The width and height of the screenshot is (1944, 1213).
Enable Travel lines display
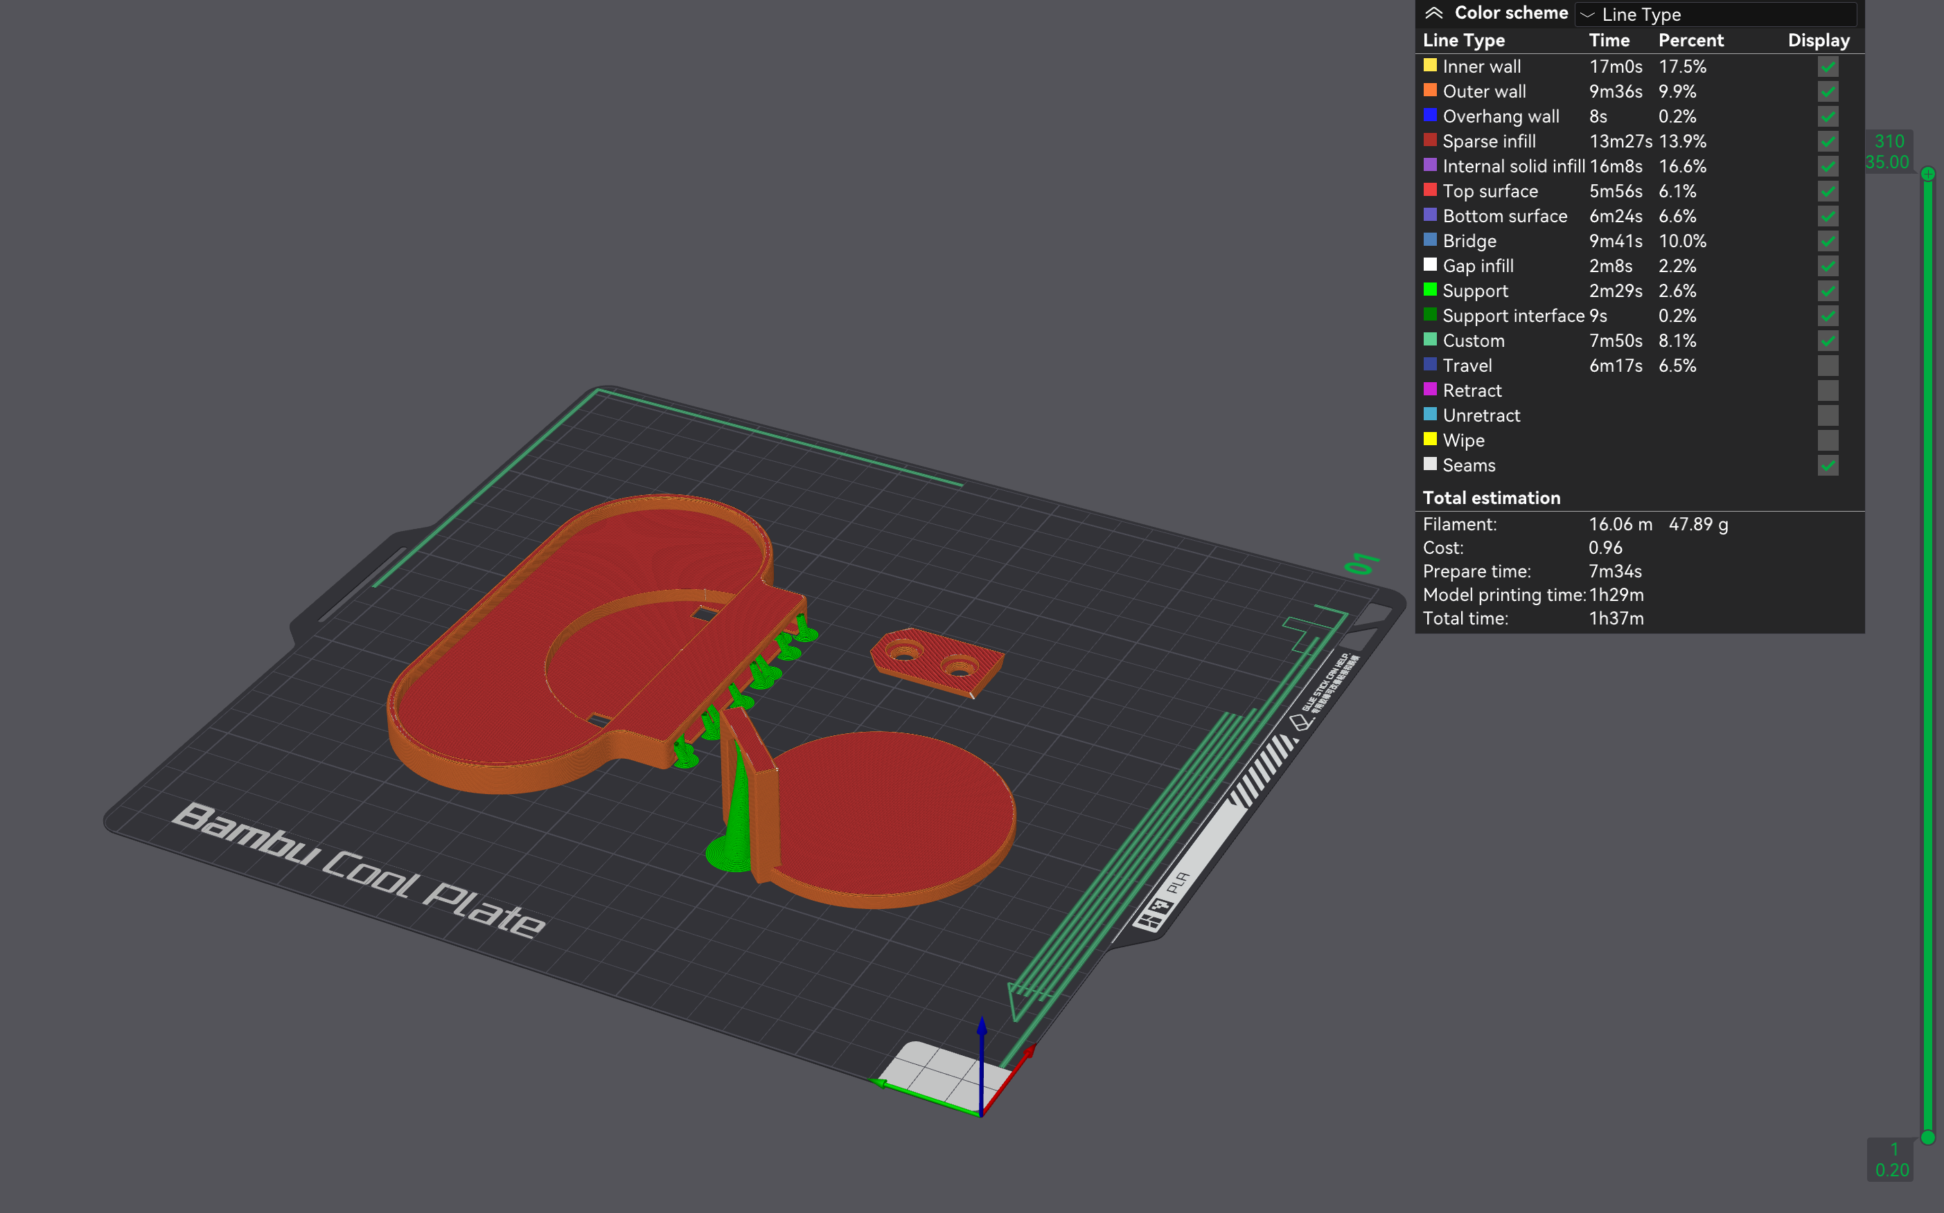[1828, 366]
